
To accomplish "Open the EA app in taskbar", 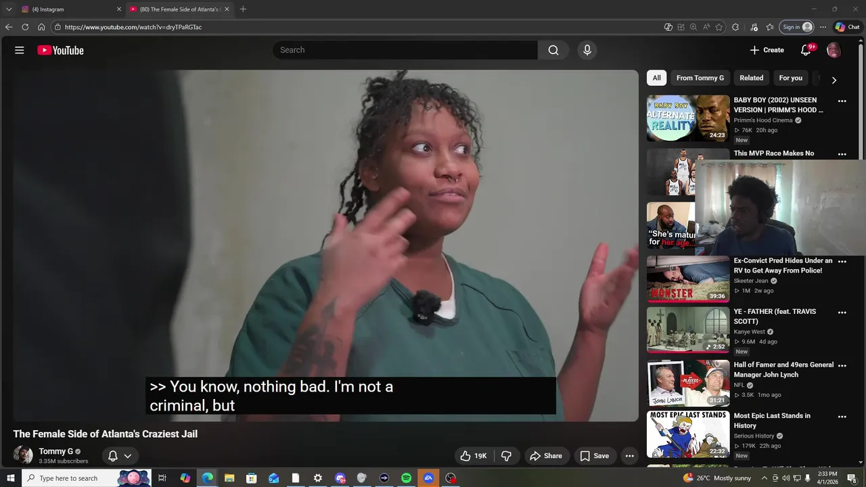I will [x=428, y=478].
